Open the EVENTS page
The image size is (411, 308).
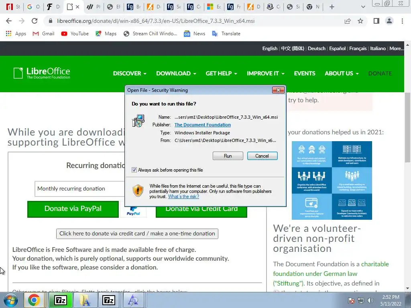pyautogui.click(x=305, y=73)
